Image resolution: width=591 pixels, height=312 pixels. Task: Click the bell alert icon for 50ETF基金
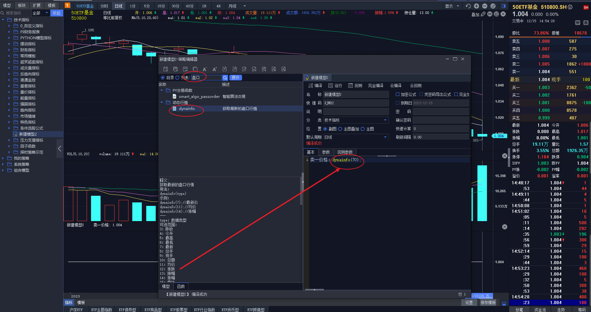pyautogui.click(x=586, y=22)
